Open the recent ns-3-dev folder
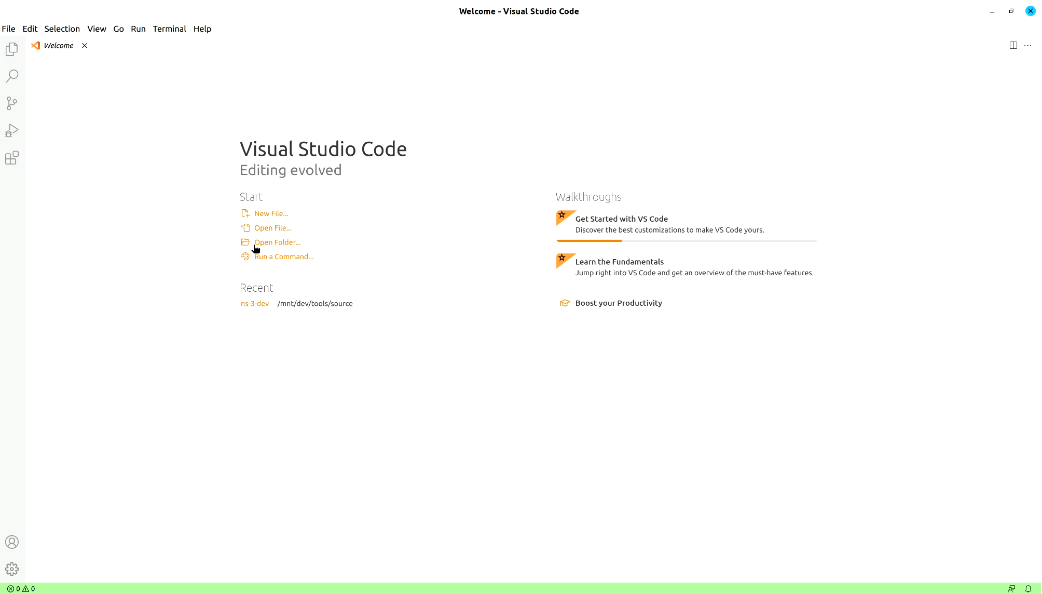 pos(254,303)
